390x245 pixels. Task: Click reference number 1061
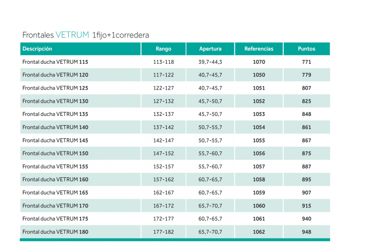pos(259,219)
